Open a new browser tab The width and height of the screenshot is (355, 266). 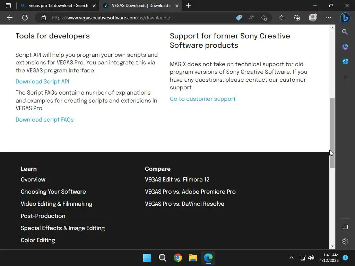click(188, 6)
